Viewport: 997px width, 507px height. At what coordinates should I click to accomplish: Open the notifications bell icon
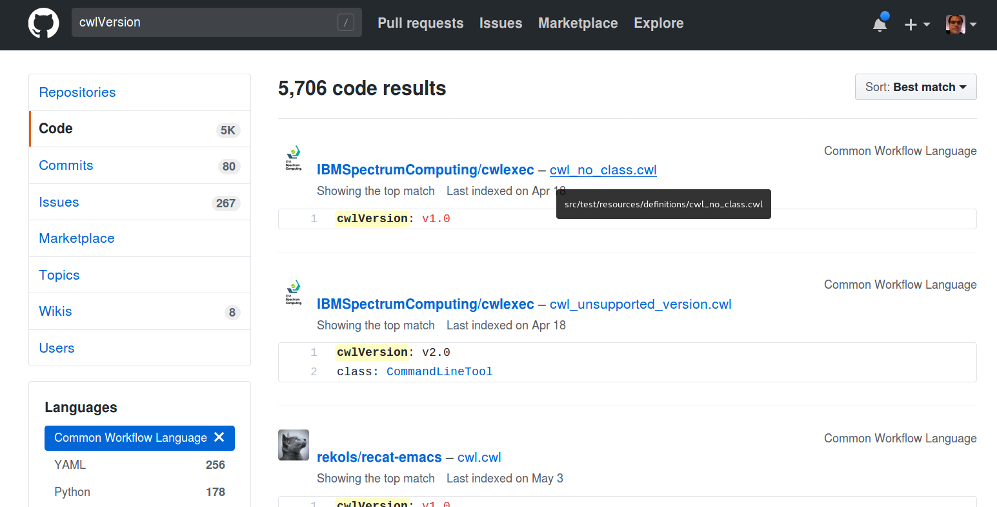pos(880,25)
